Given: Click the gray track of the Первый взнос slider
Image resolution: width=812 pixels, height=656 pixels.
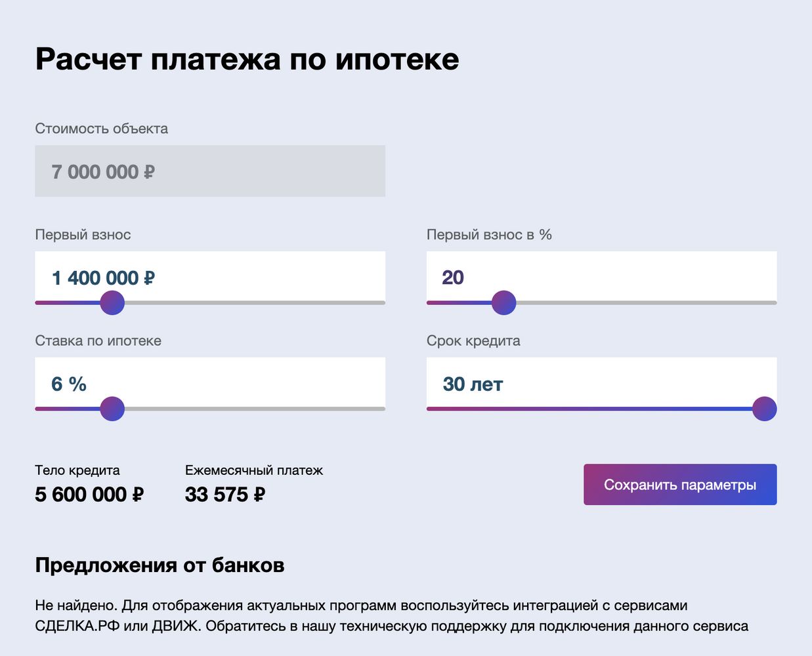Looking at the screenshot, I should (x=255, y=302).
